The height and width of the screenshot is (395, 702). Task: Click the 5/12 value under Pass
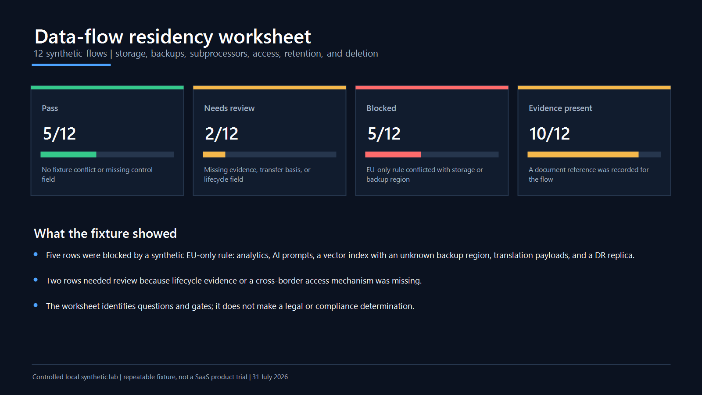click(59, 134)
